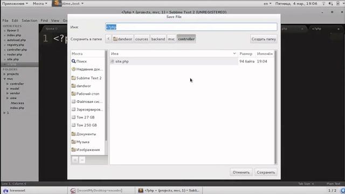This screenshot has width=345, height=194.
Task: Select the site.php file in the list
Action: tap(174, 61)
